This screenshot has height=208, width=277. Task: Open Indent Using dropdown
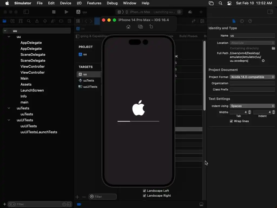click(x=252, y=106)
